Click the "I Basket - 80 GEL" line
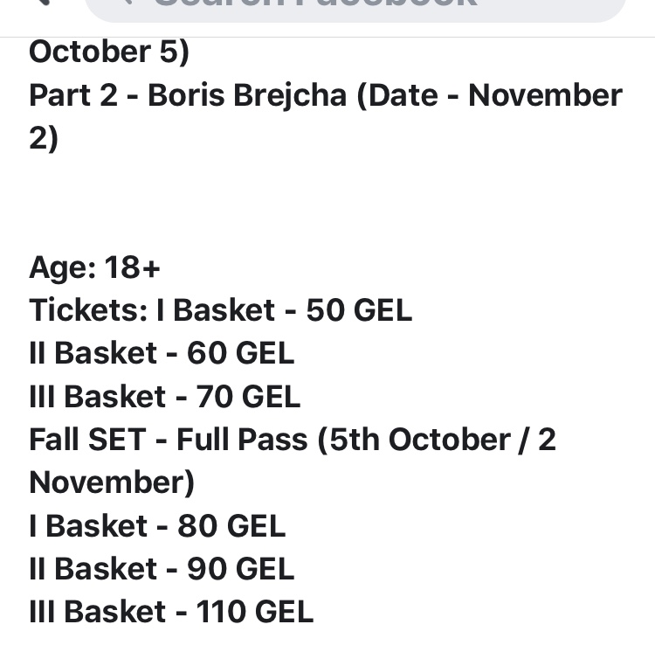 157,526
